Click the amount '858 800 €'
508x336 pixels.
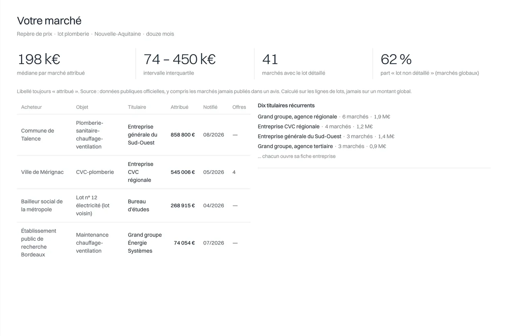click(x=183, y=135)
